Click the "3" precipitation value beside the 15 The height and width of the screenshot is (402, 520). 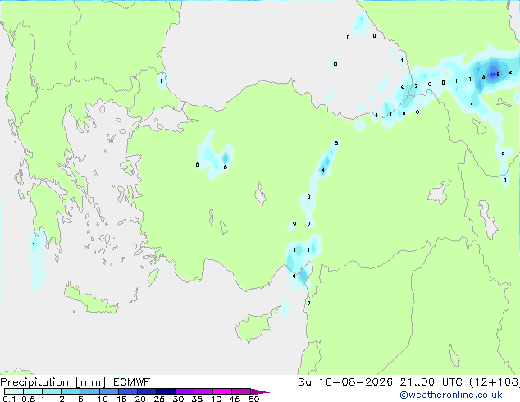point(483,77)
